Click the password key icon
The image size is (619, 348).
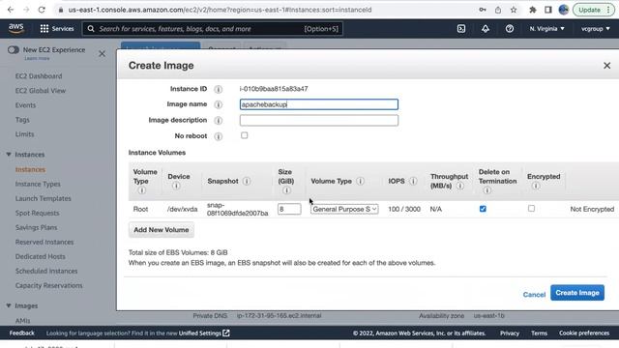pyautogui.click(x=483, y=10)
